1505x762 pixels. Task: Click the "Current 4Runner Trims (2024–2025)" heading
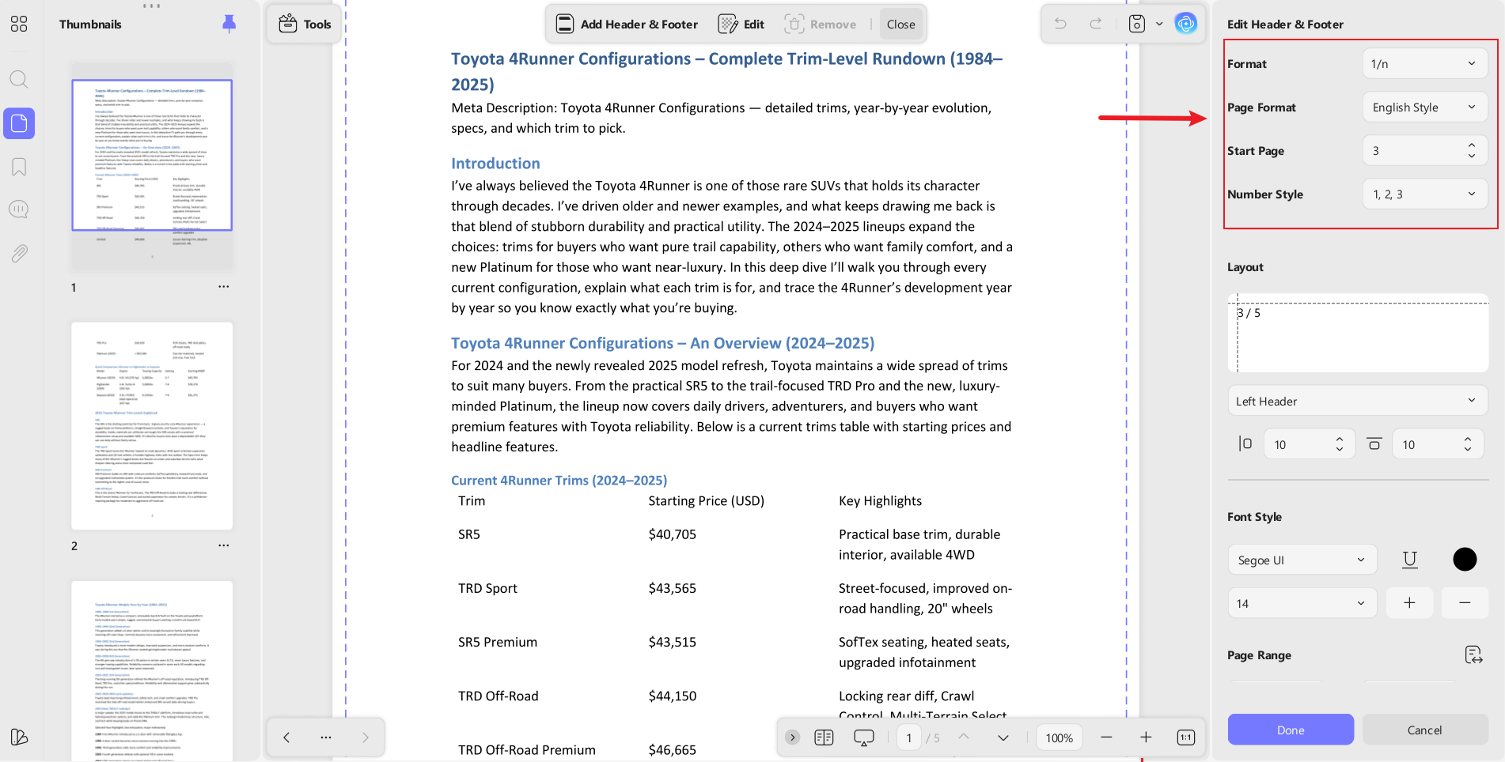[x=559, y=481]
